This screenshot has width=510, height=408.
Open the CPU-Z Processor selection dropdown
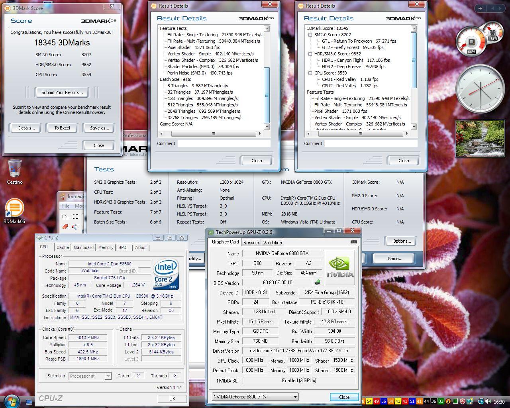click(x=108, y=376)
